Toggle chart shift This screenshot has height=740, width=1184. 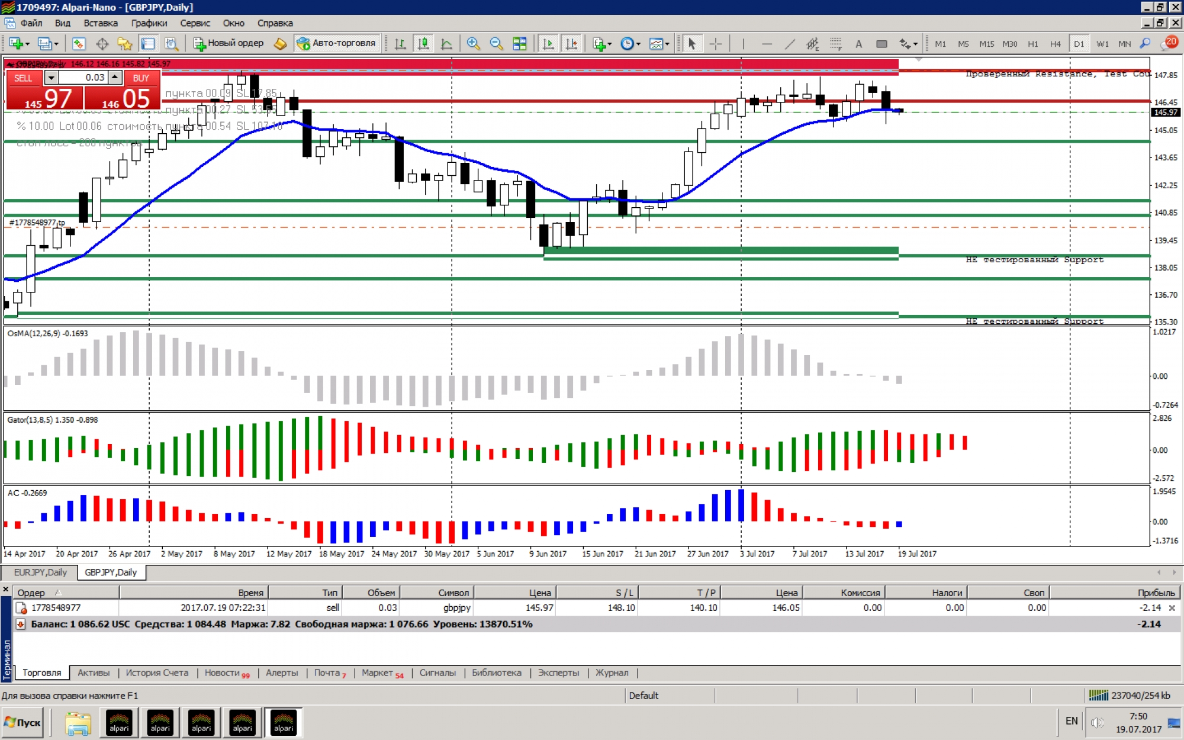coord(571,43)
